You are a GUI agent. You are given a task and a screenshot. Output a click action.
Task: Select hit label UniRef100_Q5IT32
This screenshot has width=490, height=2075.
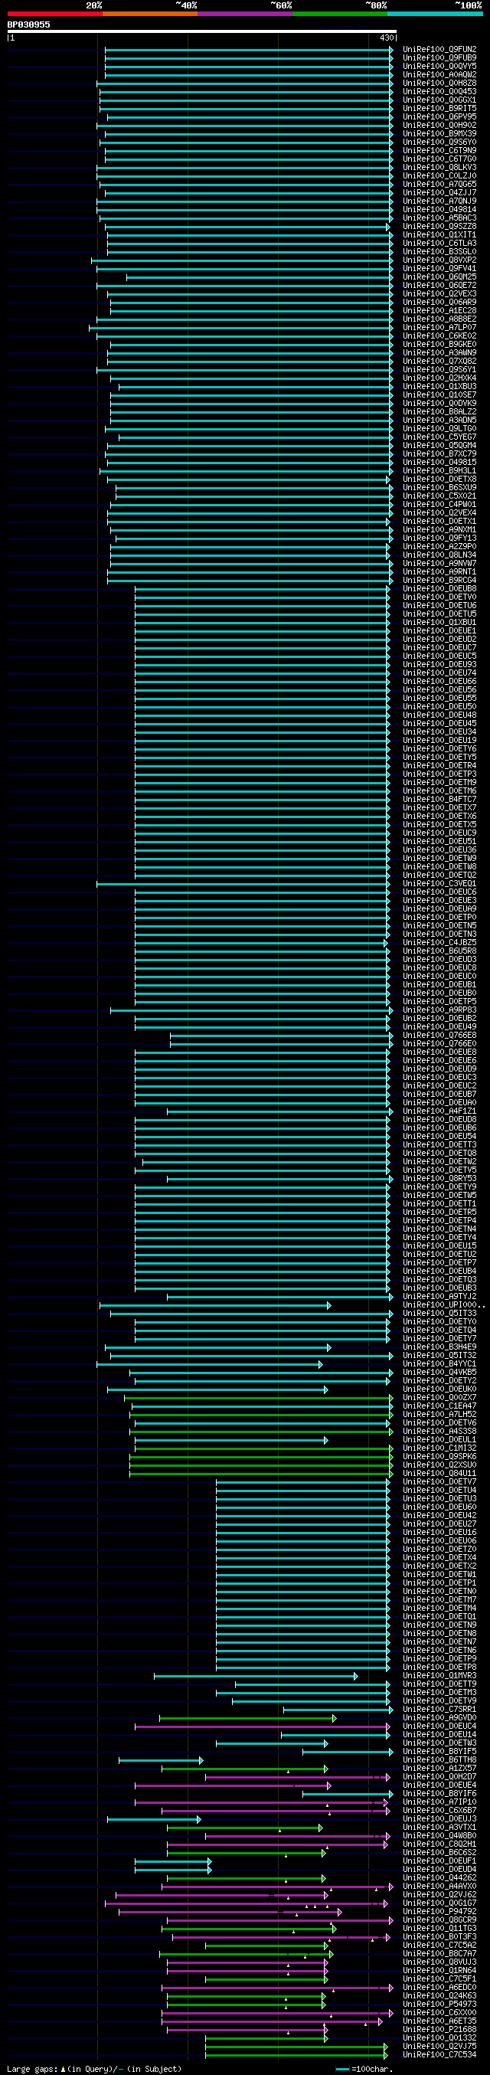click(439, 1356)
